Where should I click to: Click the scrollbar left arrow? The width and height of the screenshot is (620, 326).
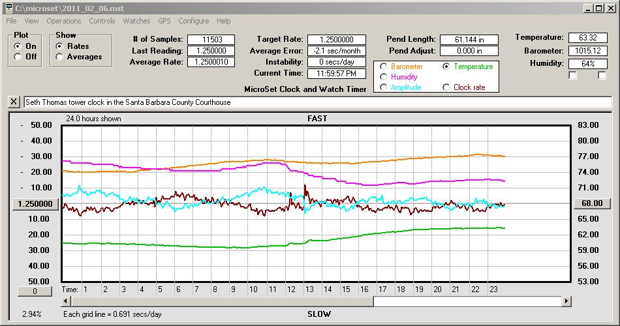67,301
